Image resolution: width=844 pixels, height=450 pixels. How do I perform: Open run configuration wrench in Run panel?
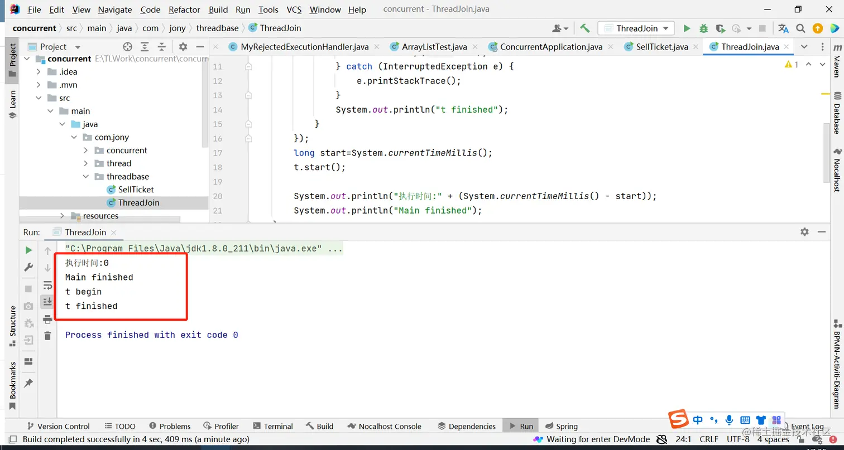[x=28, y=267]
